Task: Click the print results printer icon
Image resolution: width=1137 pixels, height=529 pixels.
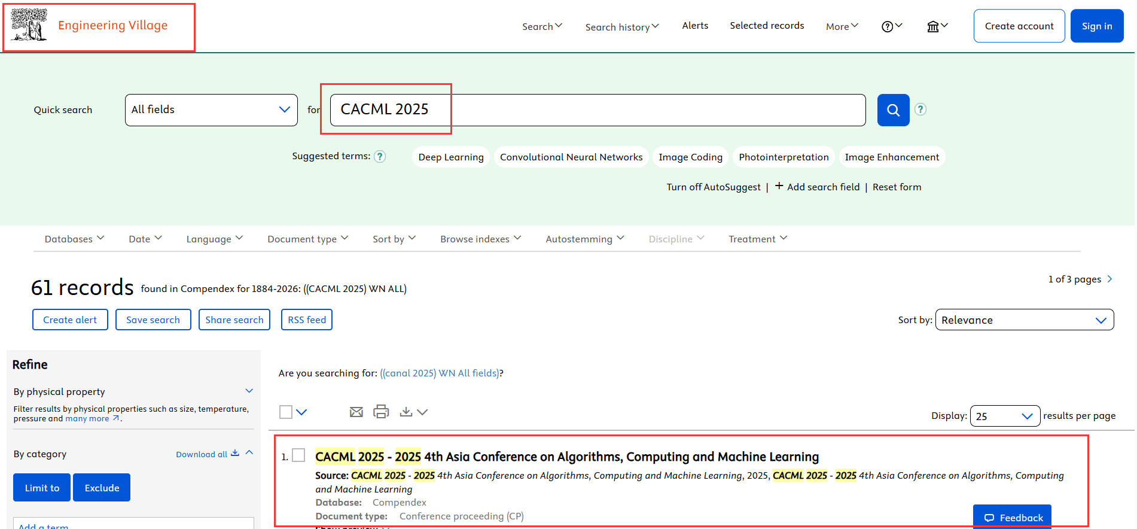Action: tap(381, 412)
